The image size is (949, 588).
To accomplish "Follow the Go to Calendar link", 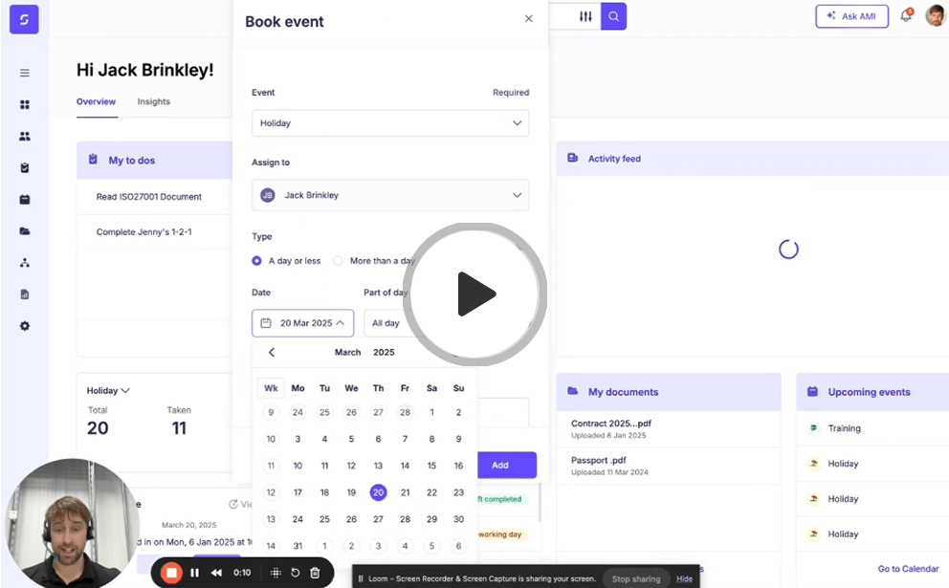I will click(908, 569).
